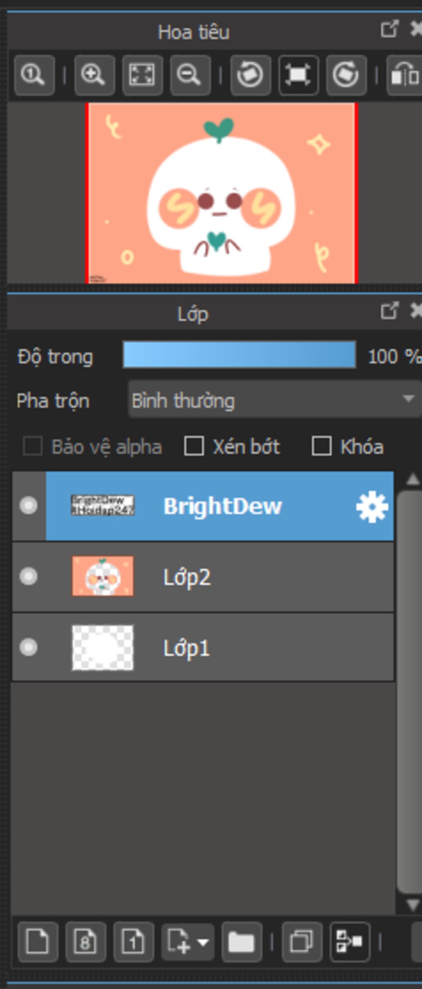422x989 pixels.
Task: Add a new color layer
Action: point(38,942)
